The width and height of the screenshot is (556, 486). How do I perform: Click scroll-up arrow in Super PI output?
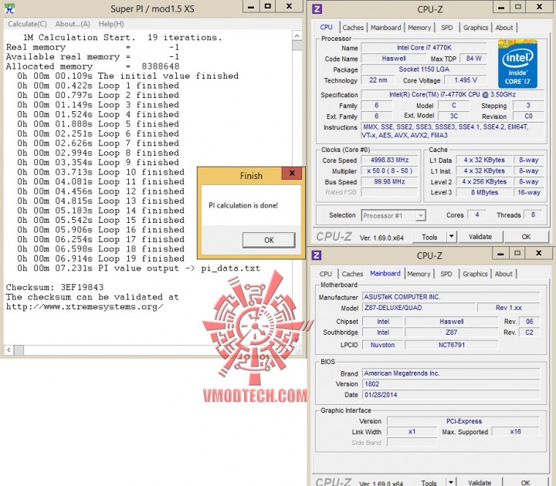[x=297, y=35]
